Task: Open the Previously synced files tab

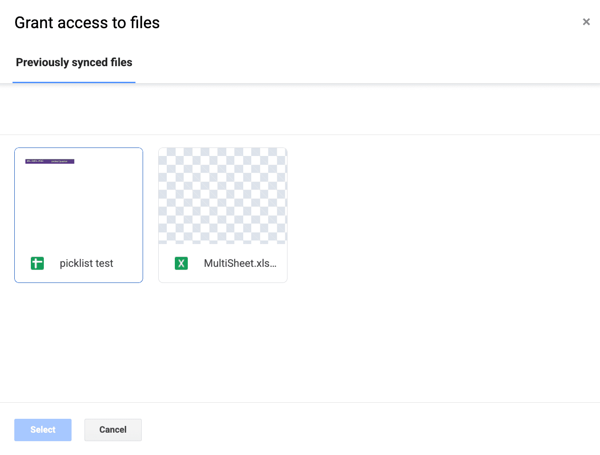Action: (x=74, y=63)
